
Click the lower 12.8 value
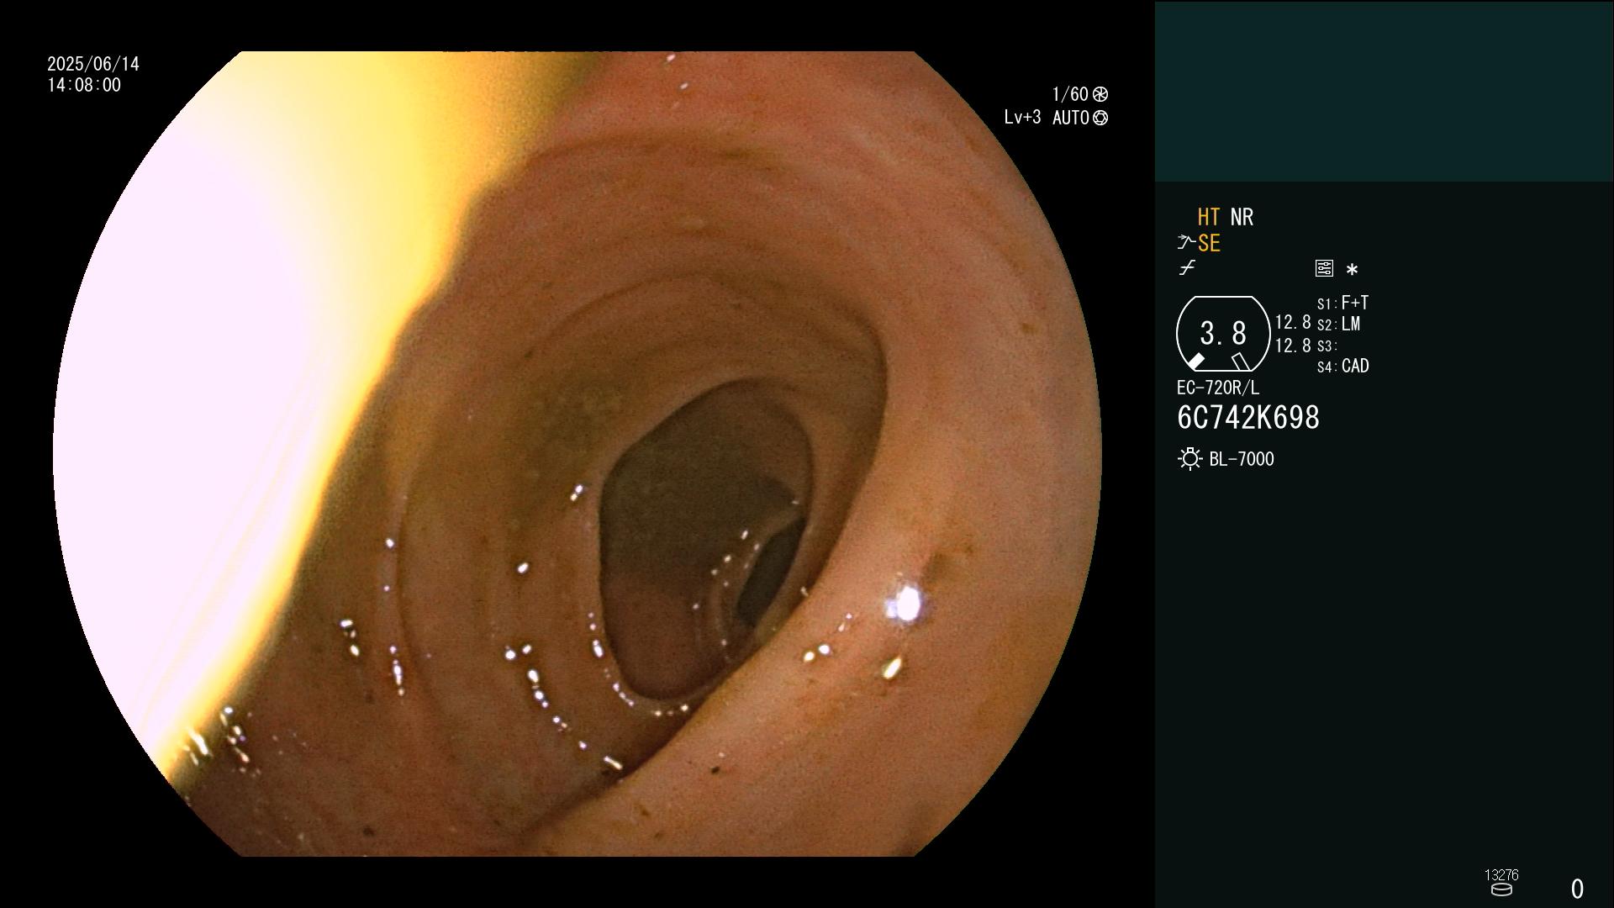(1293, 346)
